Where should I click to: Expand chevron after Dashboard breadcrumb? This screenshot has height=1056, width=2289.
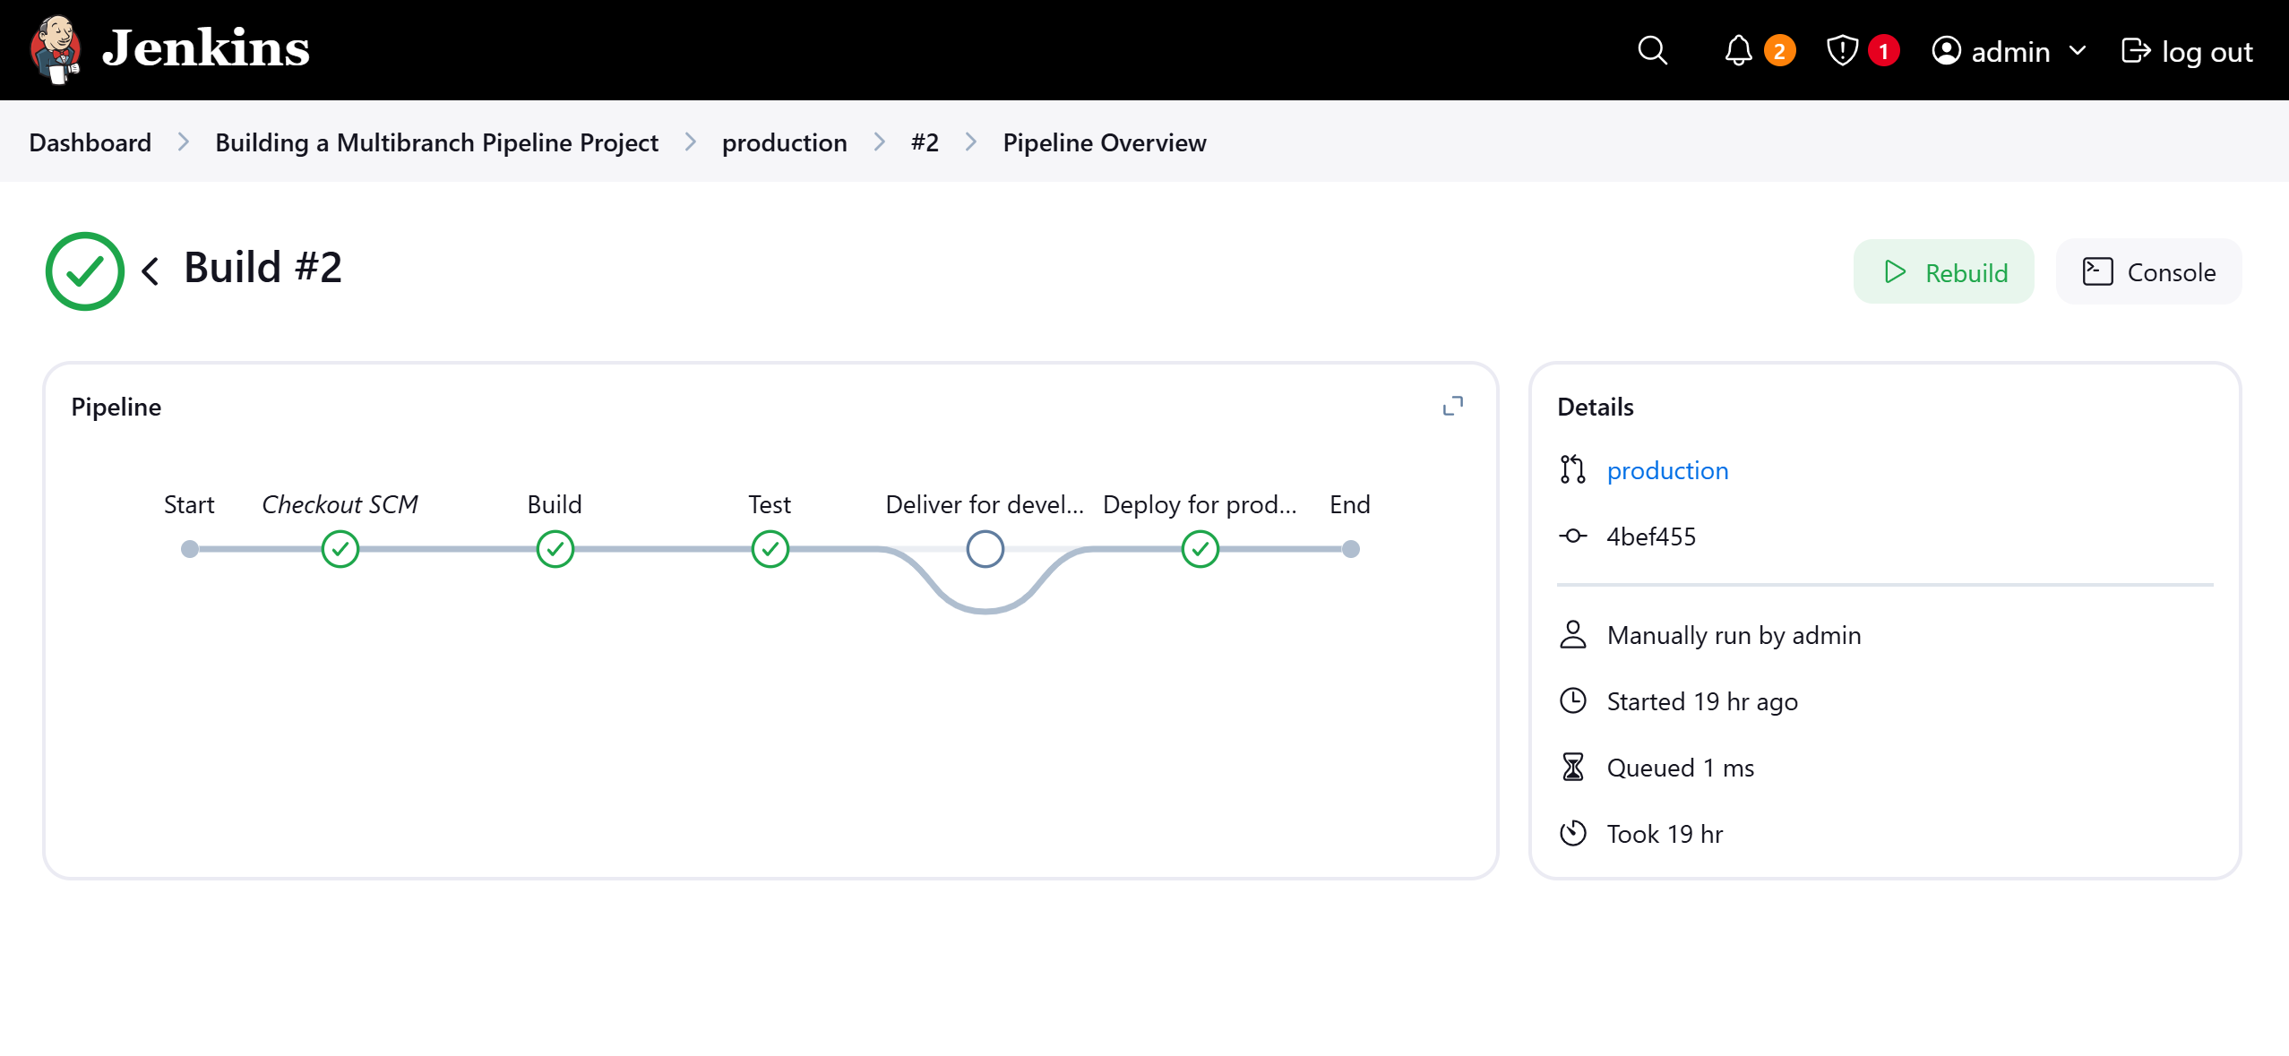coord(184,142)
